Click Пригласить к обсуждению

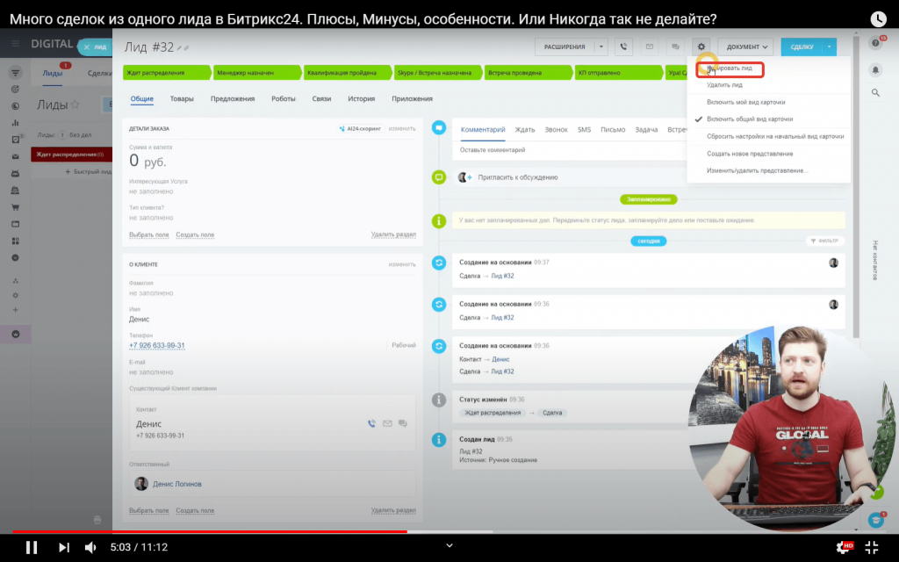click(518, 177)
